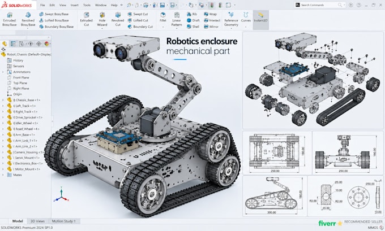Select Origin in the feature tree
Viewport: 385px width, 231px height.
(x=18, y=94)
